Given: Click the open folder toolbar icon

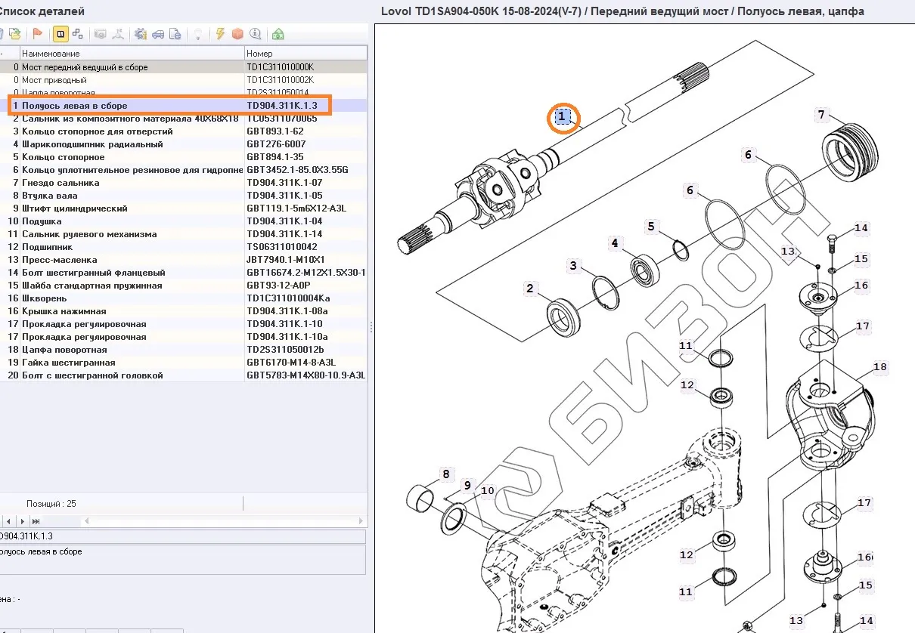Looking at the screenshot, I should (14, 34).
